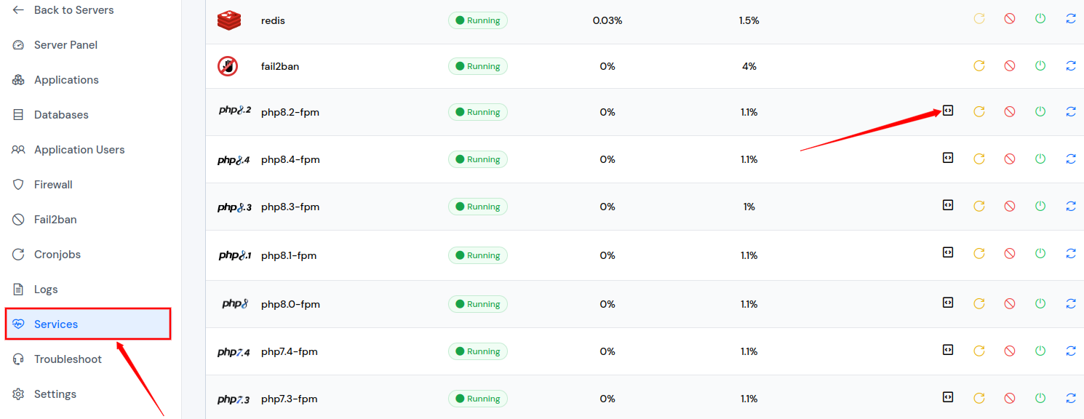Select Firewall from the sidebar
The image size is (1084, 419).
[53, 185]
